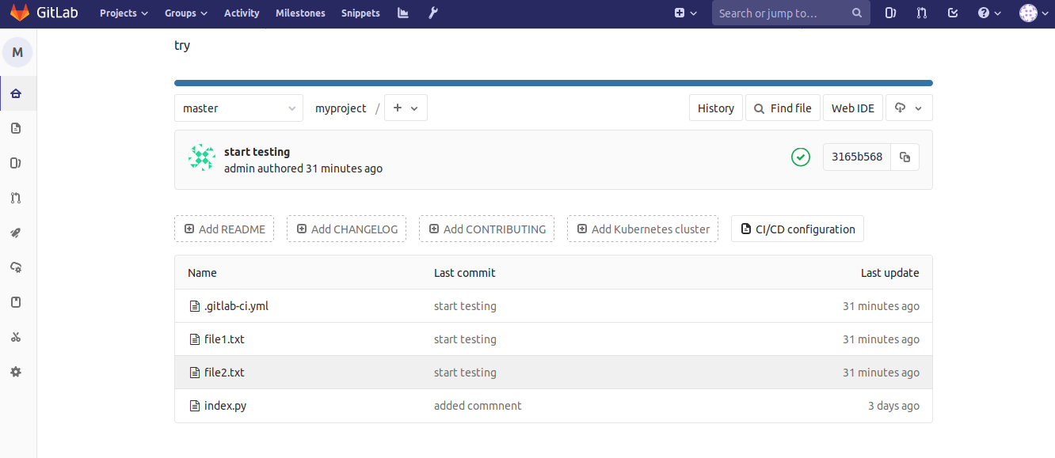
Task: Click the History button
Action: pos(716,108)
